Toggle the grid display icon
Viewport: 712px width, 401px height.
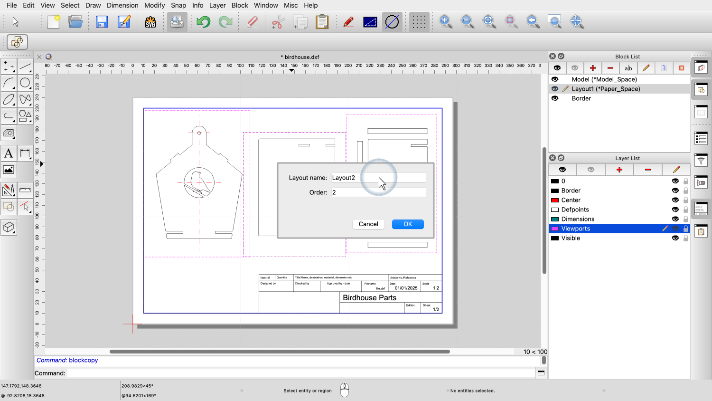click(x=419, y=22)
